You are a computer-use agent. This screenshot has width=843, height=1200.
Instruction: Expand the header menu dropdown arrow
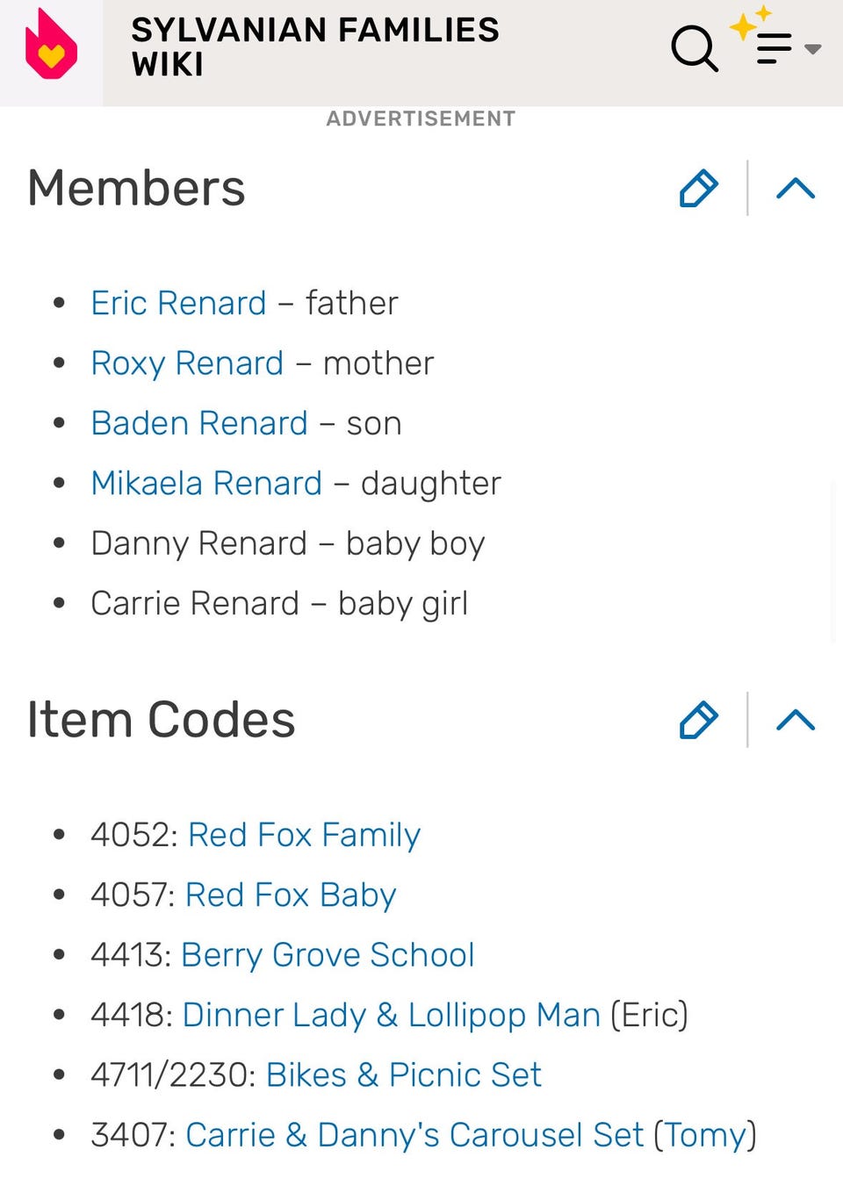(x=813, y=49)
